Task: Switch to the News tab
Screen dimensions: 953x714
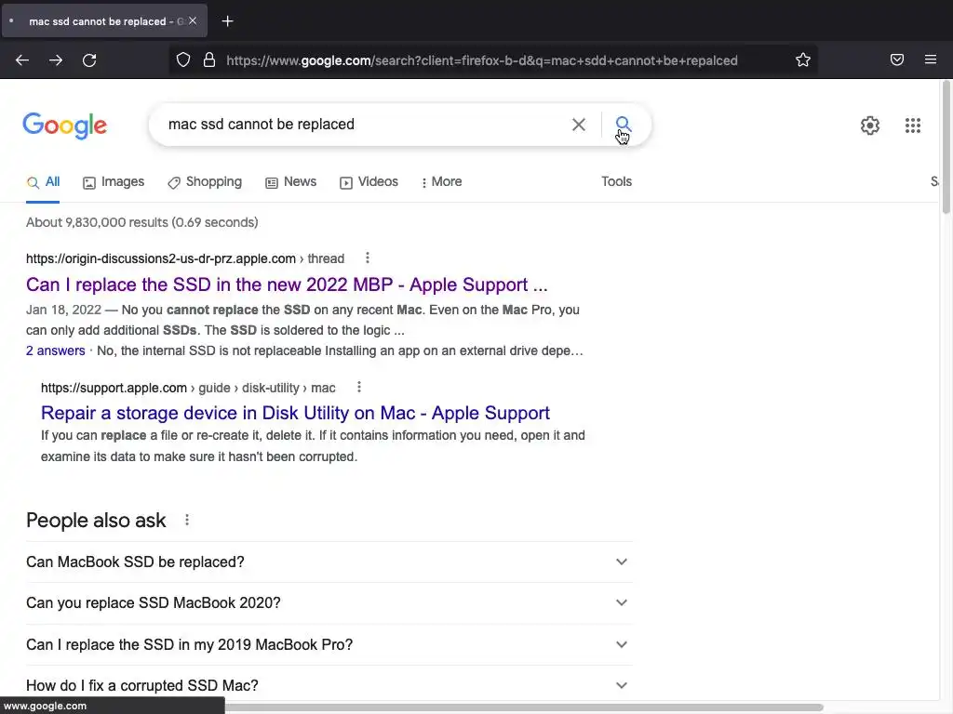Action: 291,181
